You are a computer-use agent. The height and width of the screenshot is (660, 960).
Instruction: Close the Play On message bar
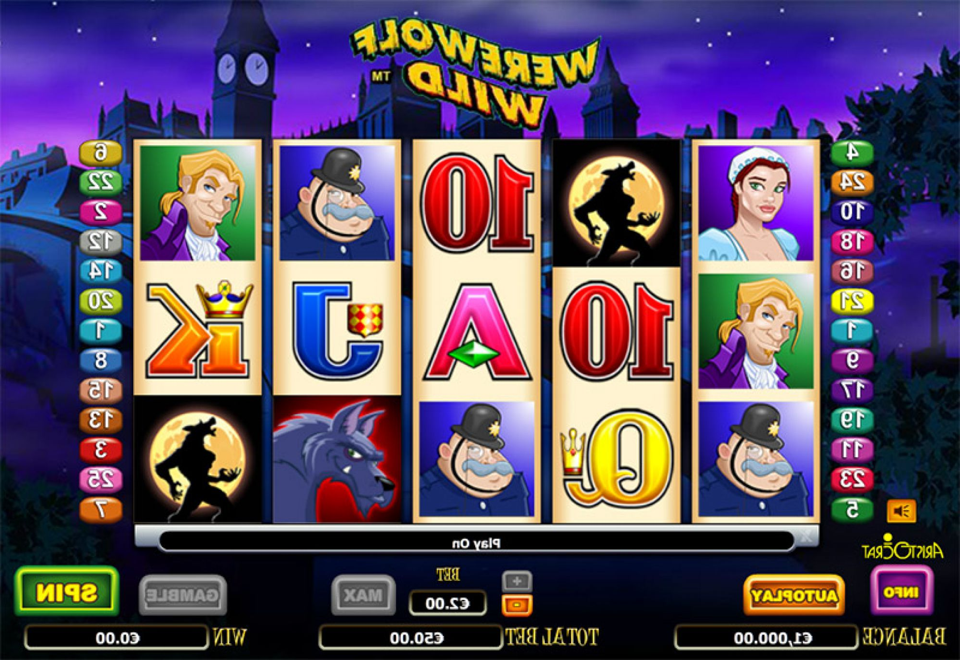tap(806, 536)
